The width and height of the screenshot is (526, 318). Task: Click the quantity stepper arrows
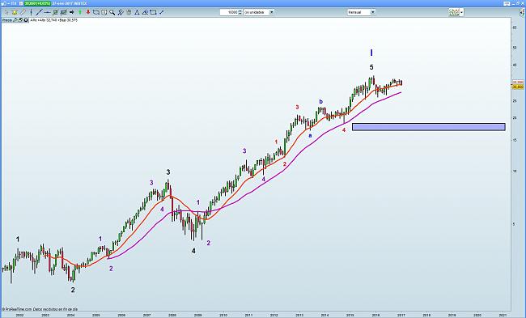pyautogui.click(x=240, y=12)
